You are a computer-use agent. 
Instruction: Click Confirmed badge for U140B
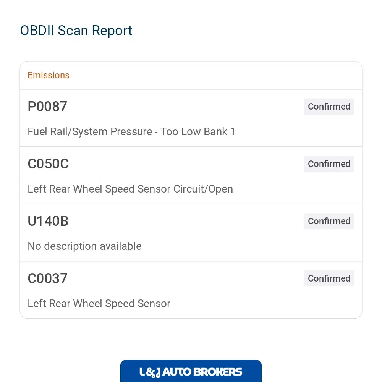(x=329, y=221)
